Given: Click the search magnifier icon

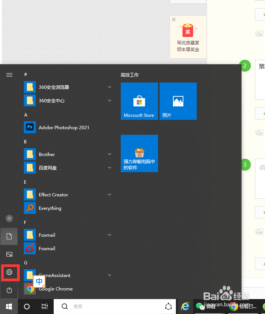Looking at the screenshot, I should coord(64,307).
